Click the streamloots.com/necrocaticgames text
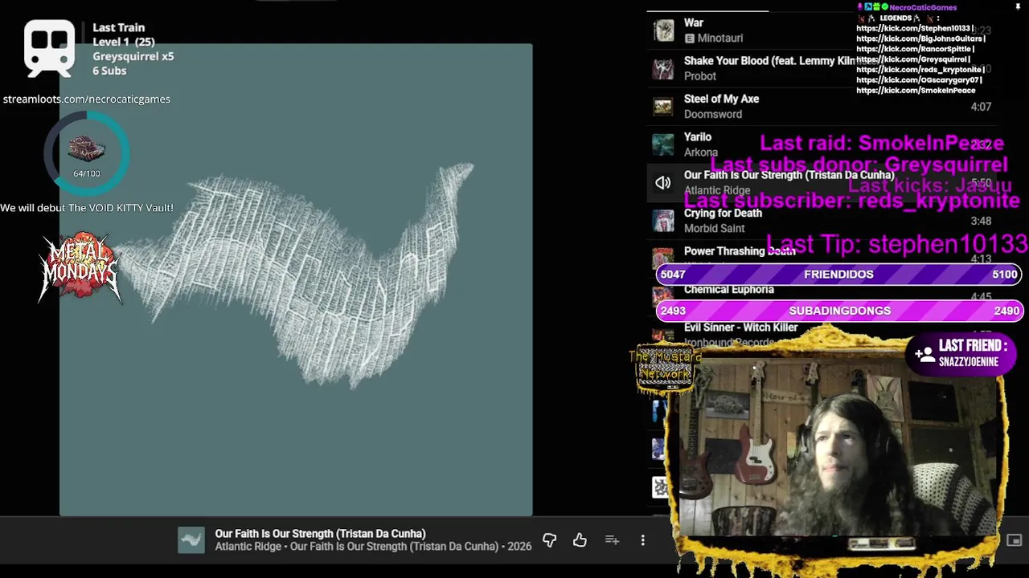1029x578 pixels. pos(87,99)
